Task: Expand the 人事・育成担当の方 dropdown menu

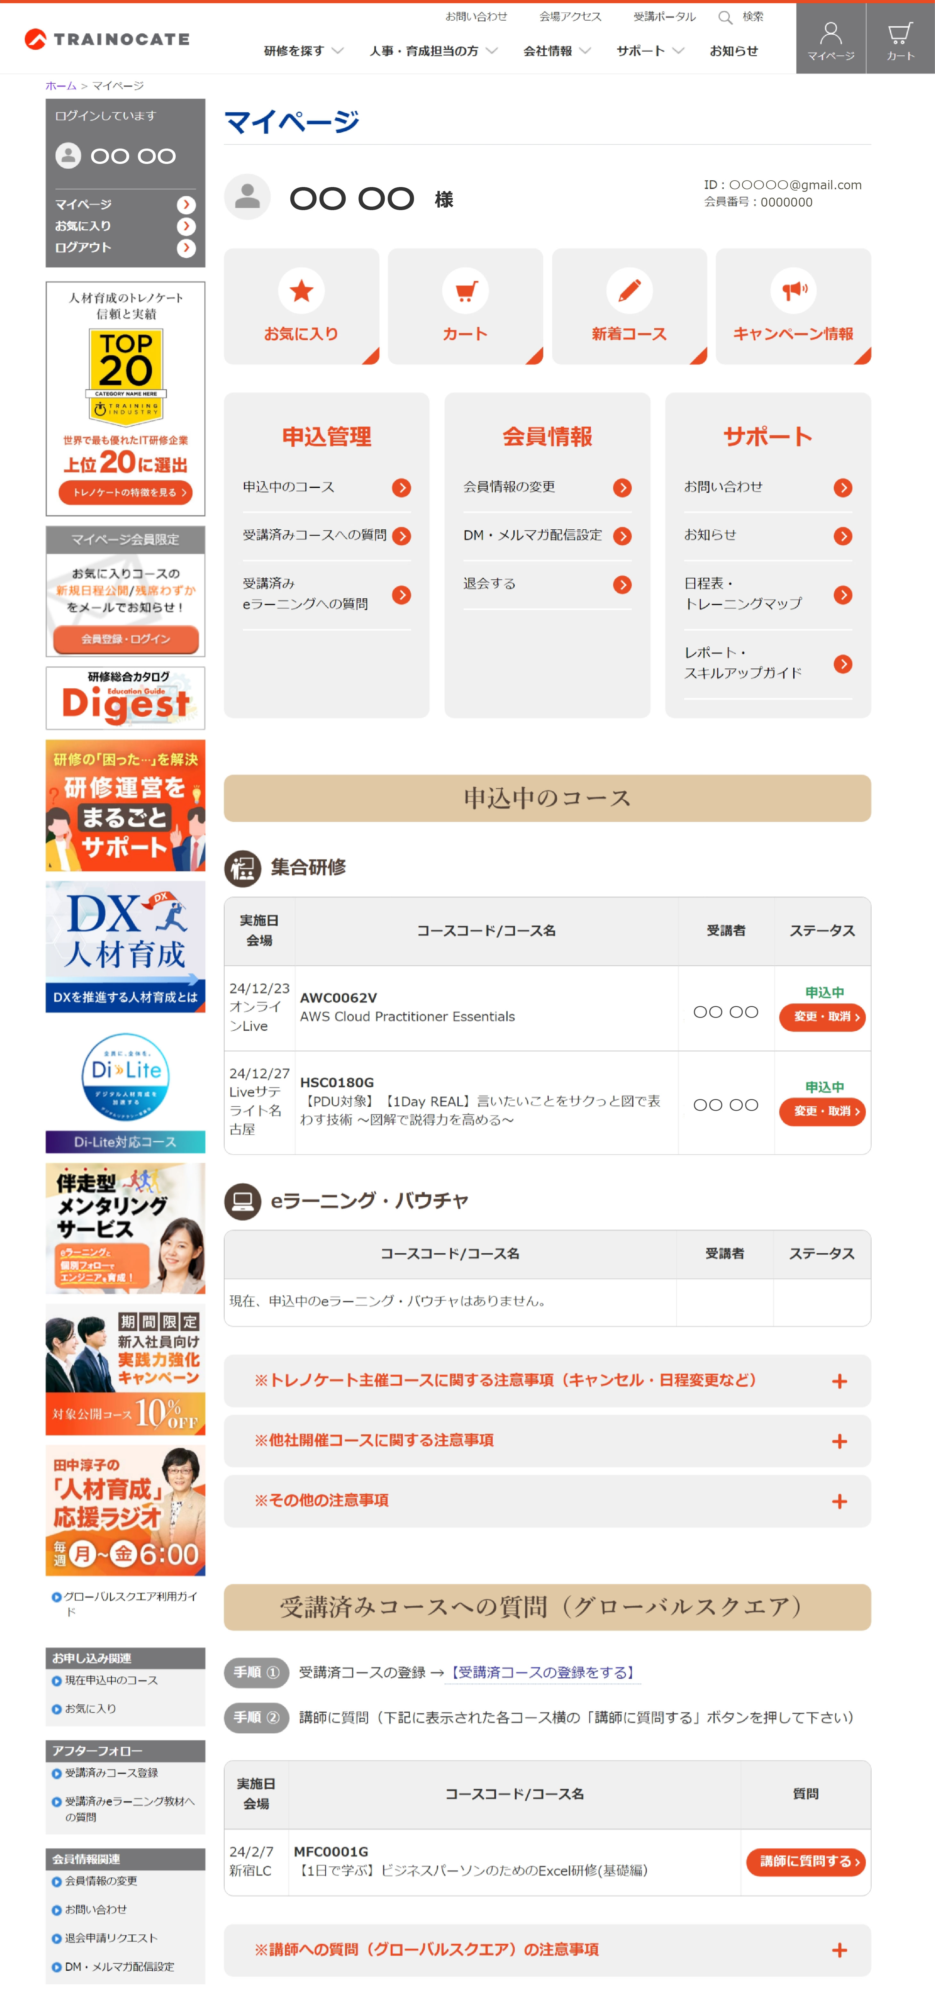Action: [x=433, y=51]
